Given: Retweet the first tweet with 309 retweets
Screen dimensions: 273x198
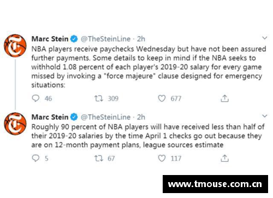Looking at the screenshot, I should 99,98.
